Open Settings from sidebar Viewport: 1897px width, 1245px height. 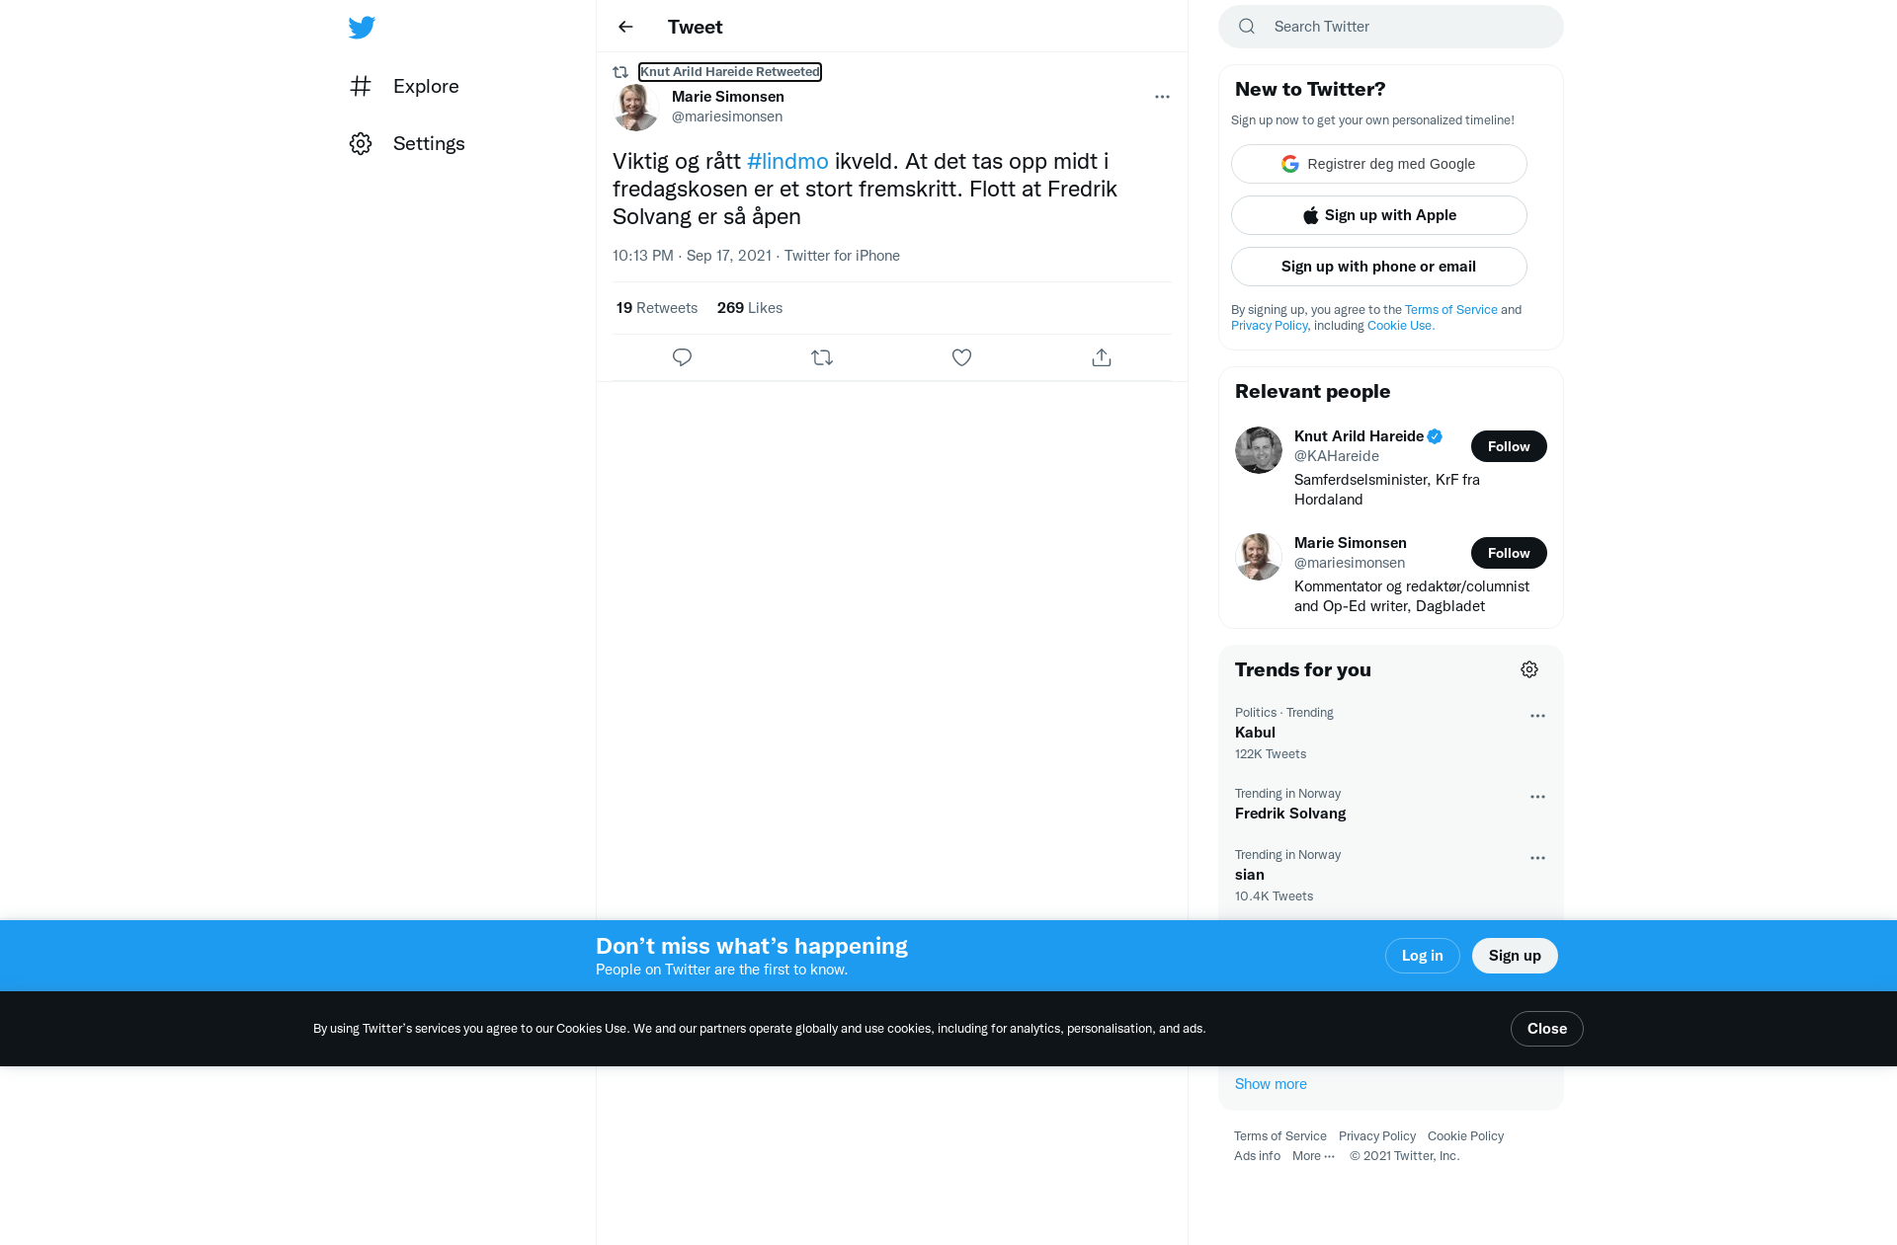pos(407,143)
